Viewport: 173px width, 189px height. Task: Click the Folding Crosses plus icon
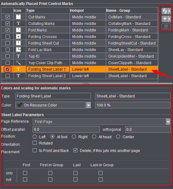point(18,37)
